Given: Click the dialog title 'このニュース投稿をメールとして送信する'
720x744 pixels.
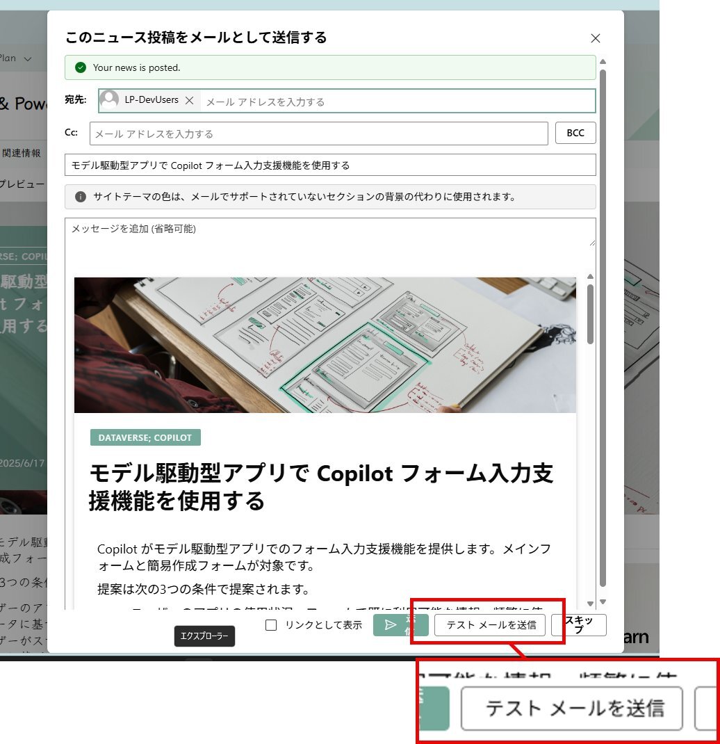Looking at the screenshot, I should 196,37.
